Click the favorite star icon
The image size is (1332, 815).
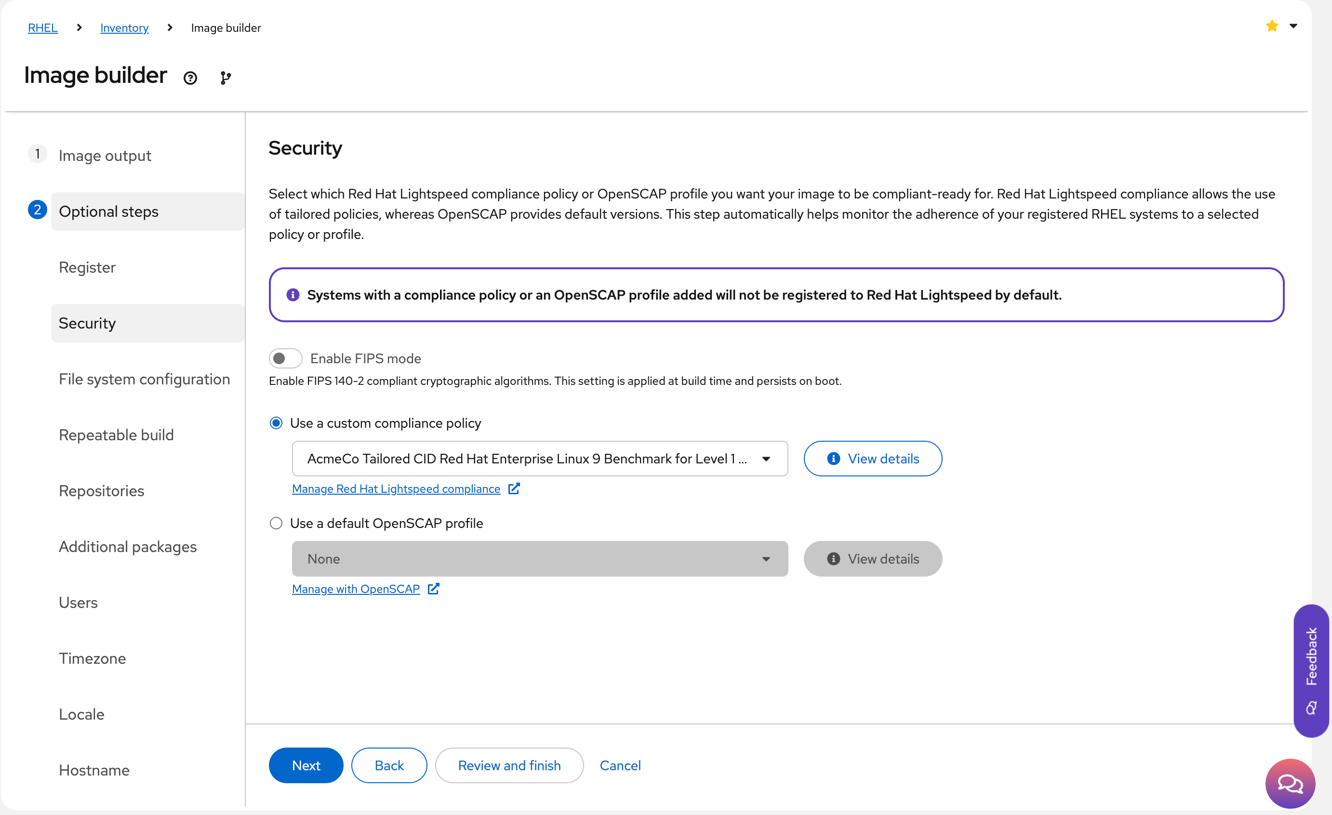[x=1271, y=26]
